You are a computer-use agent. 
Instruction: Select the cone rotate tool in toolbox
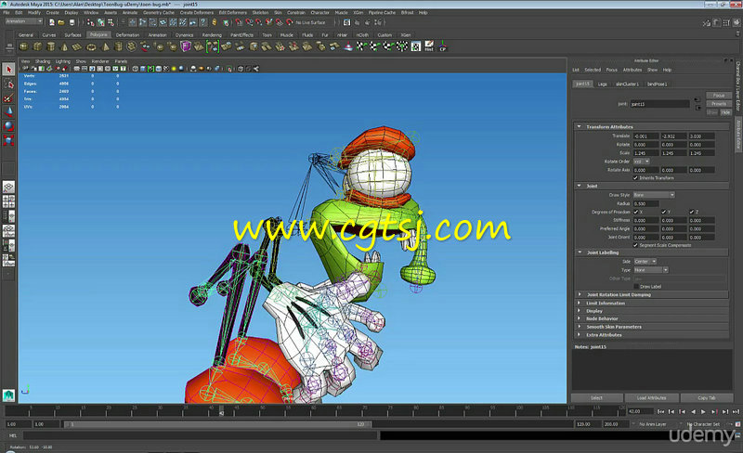(x=8, y=111)
